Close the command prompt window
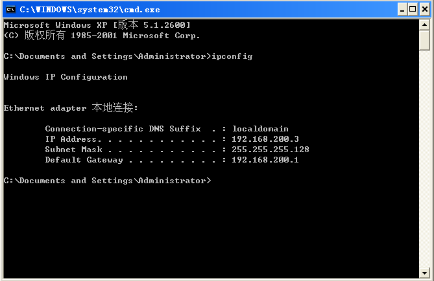Screen dimensions: 434x281 point(424,10)
